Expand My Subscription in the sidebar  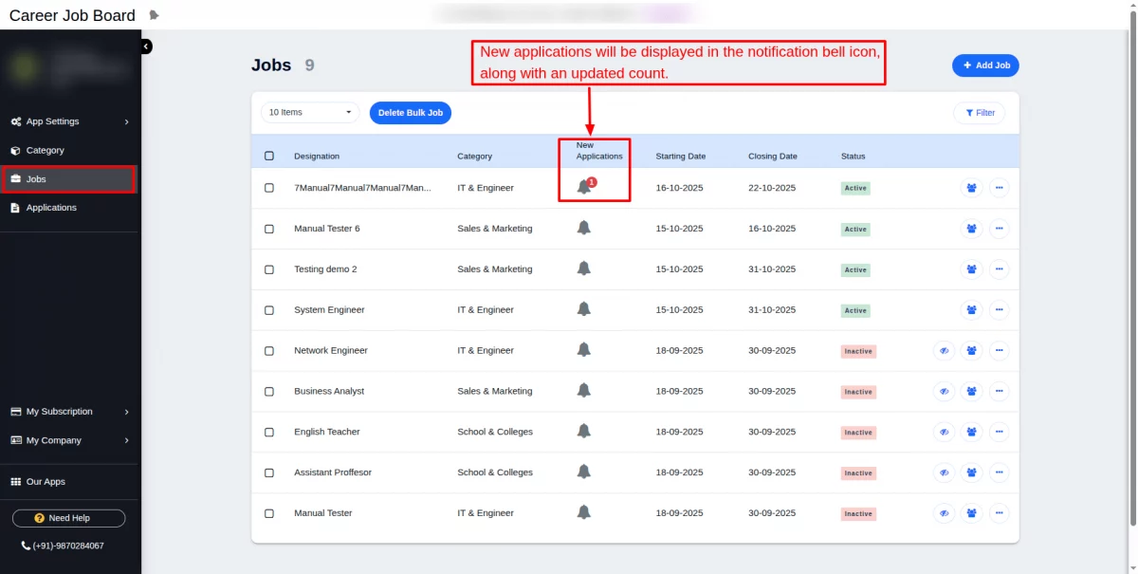pos(70,412)
